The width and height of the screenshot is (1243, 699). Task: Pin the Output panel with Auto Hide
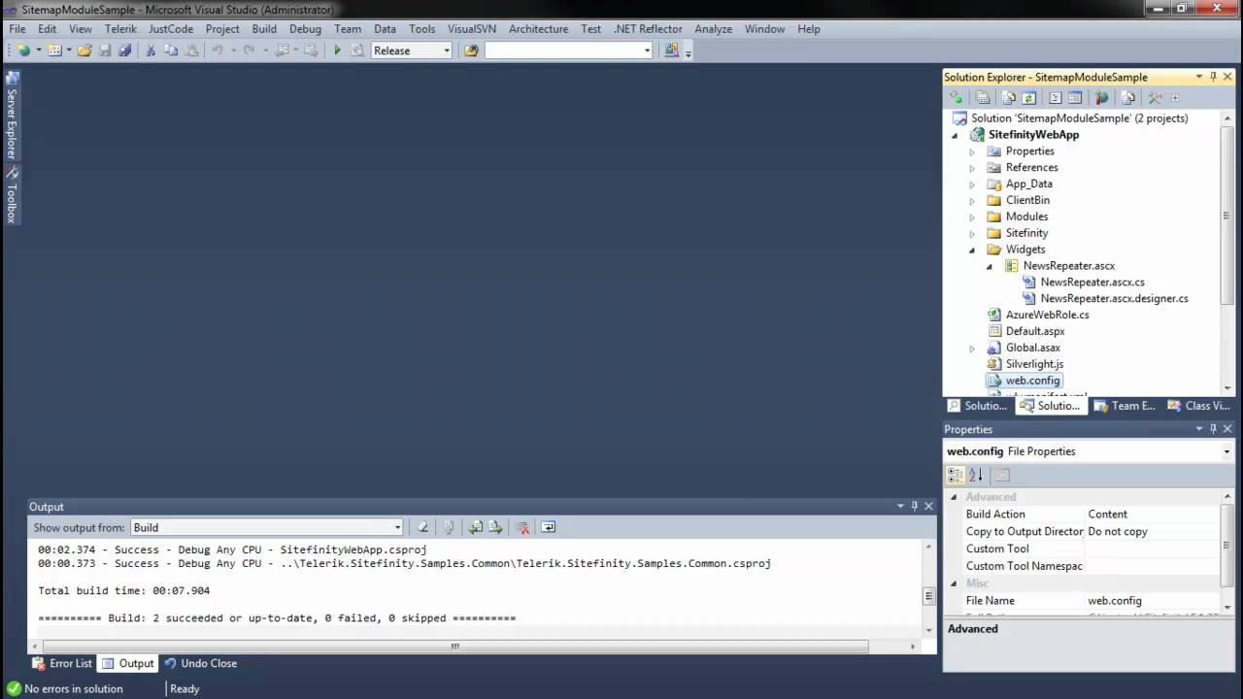pyautogui.click(x=914, y=506)
